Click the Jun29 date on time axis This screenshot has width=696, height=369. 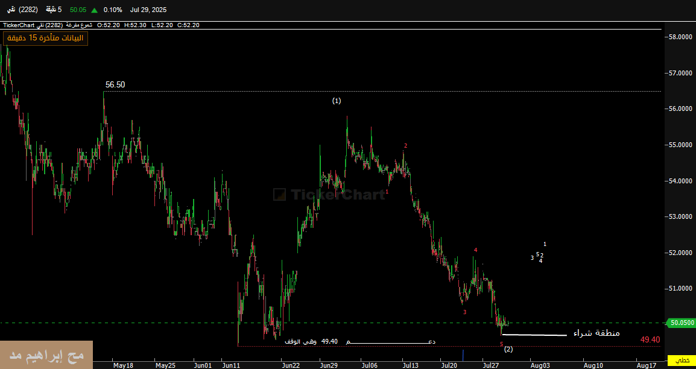329,365
